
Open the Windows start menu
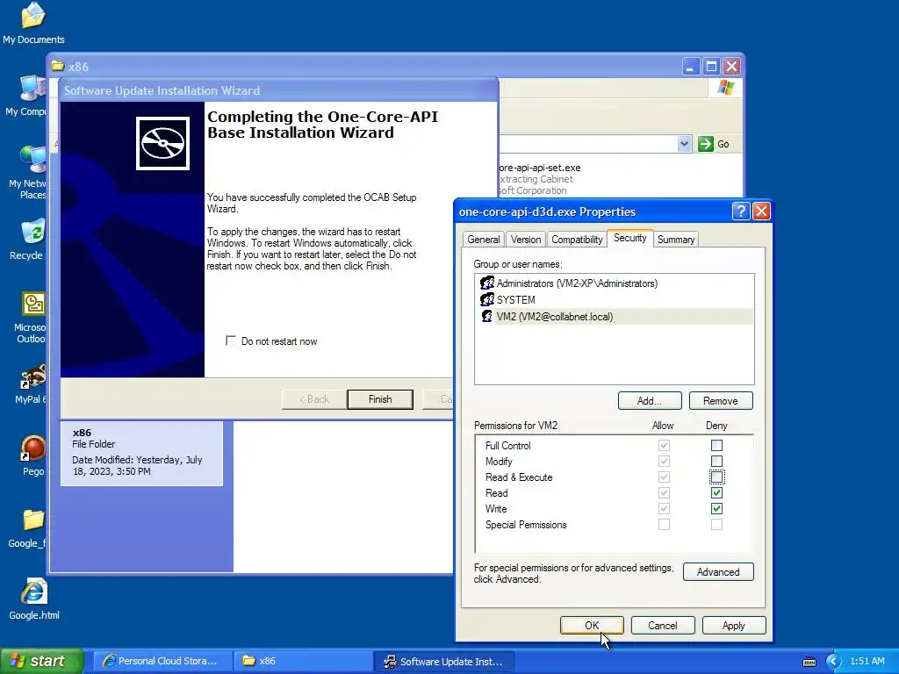(x=42, y=662)
